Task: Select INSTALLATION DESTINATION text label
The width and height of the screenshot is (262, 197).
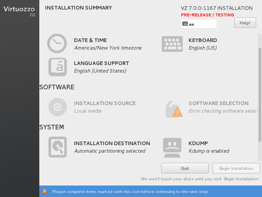Action: (112, 143)
